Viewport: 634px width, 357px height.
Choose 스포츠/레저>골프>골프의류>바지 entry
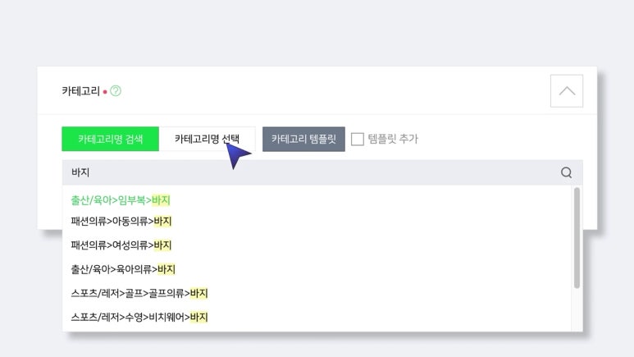139,293
